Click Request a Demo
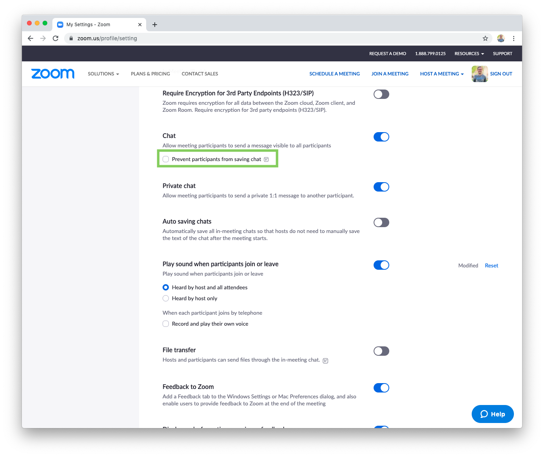 [x=388, y=54]
